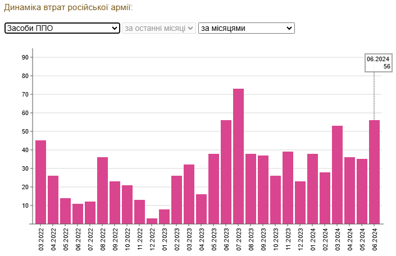The image size is (396, 256).
Task: Click the bar for 03.2022
Action: [40, 182]
